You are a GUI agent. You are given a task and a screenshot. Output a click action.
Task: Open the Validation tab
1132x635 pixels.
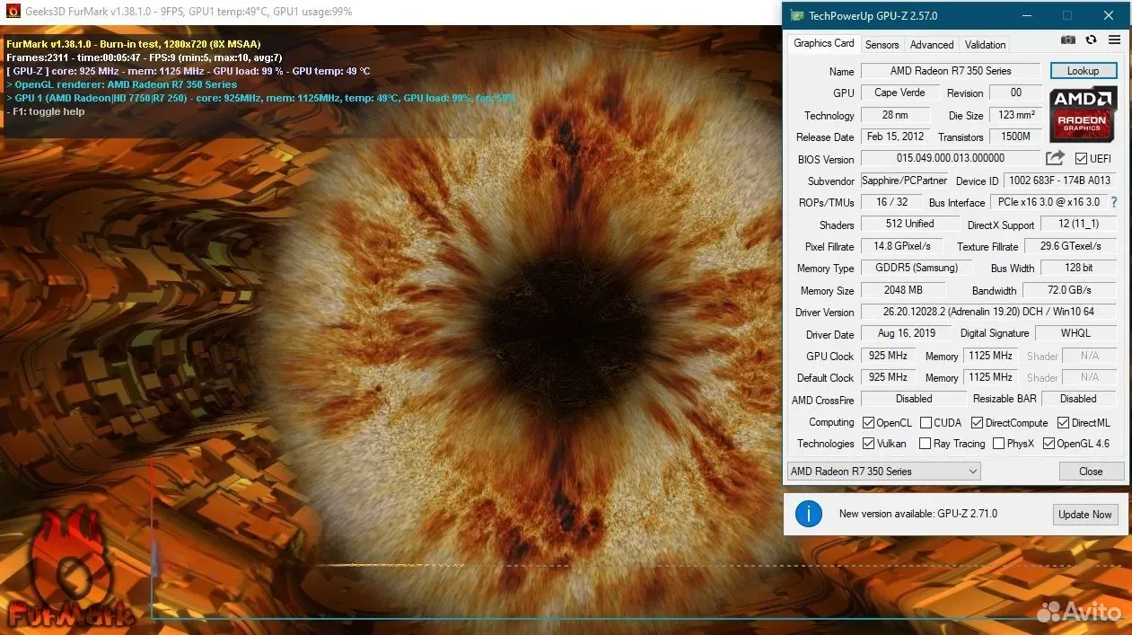[986, 45]
